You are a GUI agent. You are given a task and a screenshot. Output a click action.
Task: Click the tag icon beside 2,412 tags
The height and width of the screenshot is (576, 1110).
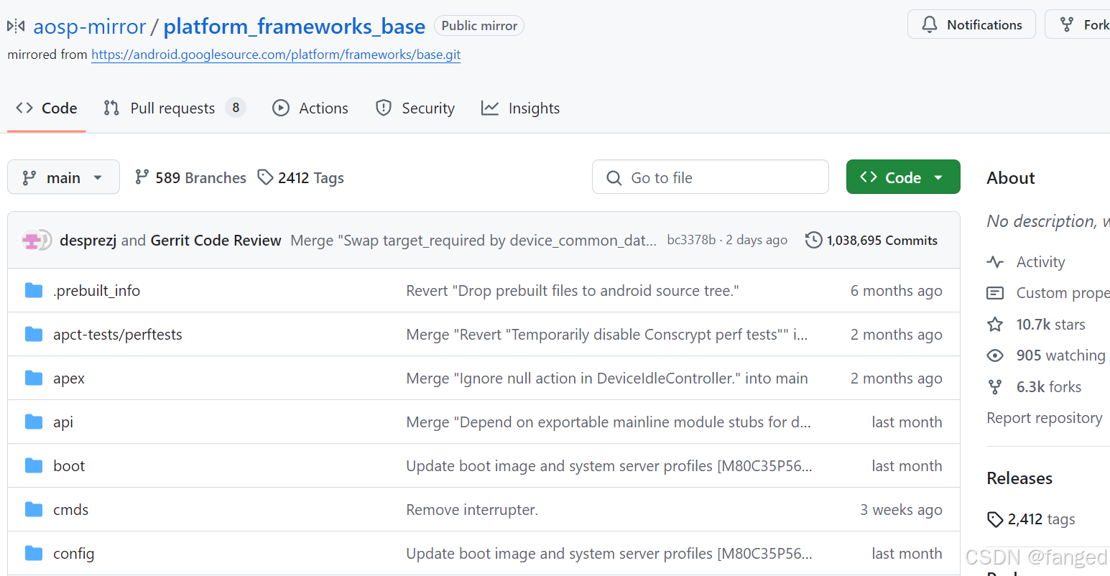(x=995, y=519)
